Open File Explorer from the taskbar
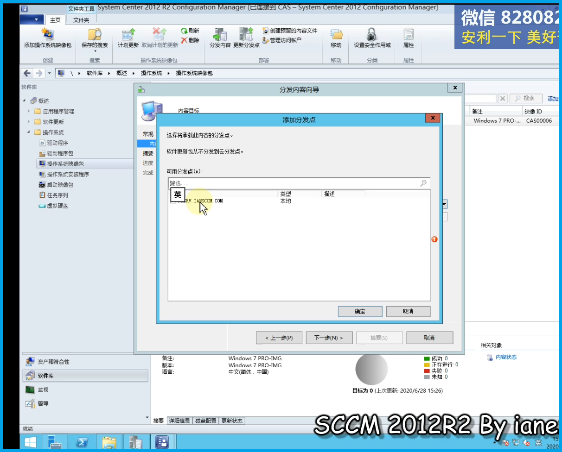Viewport: 562px width, 452px height. (x=109, y=442)
